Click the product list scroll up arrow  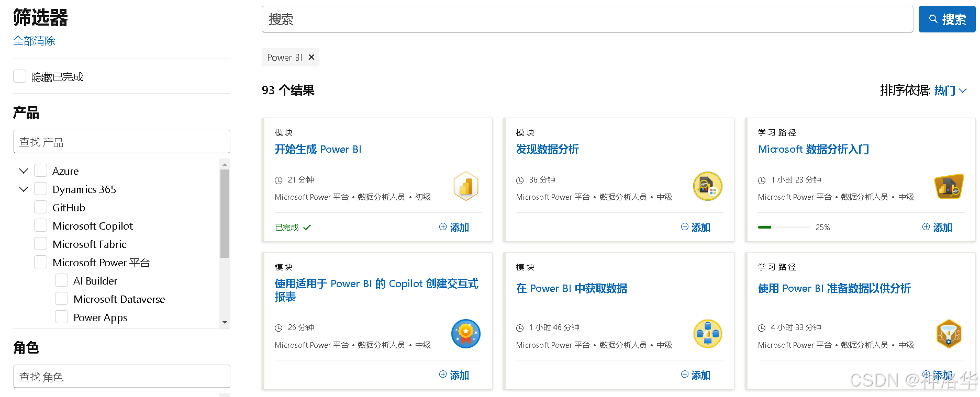[x=225, y=164]
